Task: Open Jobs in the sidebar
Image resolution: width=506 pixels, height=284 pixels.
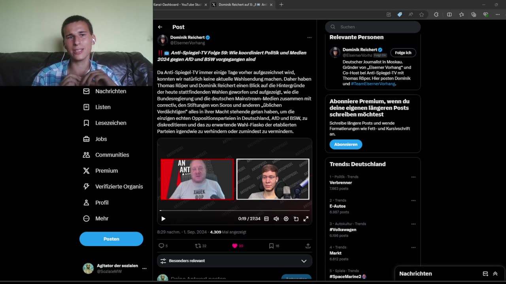Action: pos(95,139)
